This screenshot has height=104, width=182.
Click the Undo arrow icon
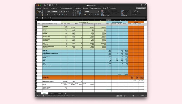point(53,5)
